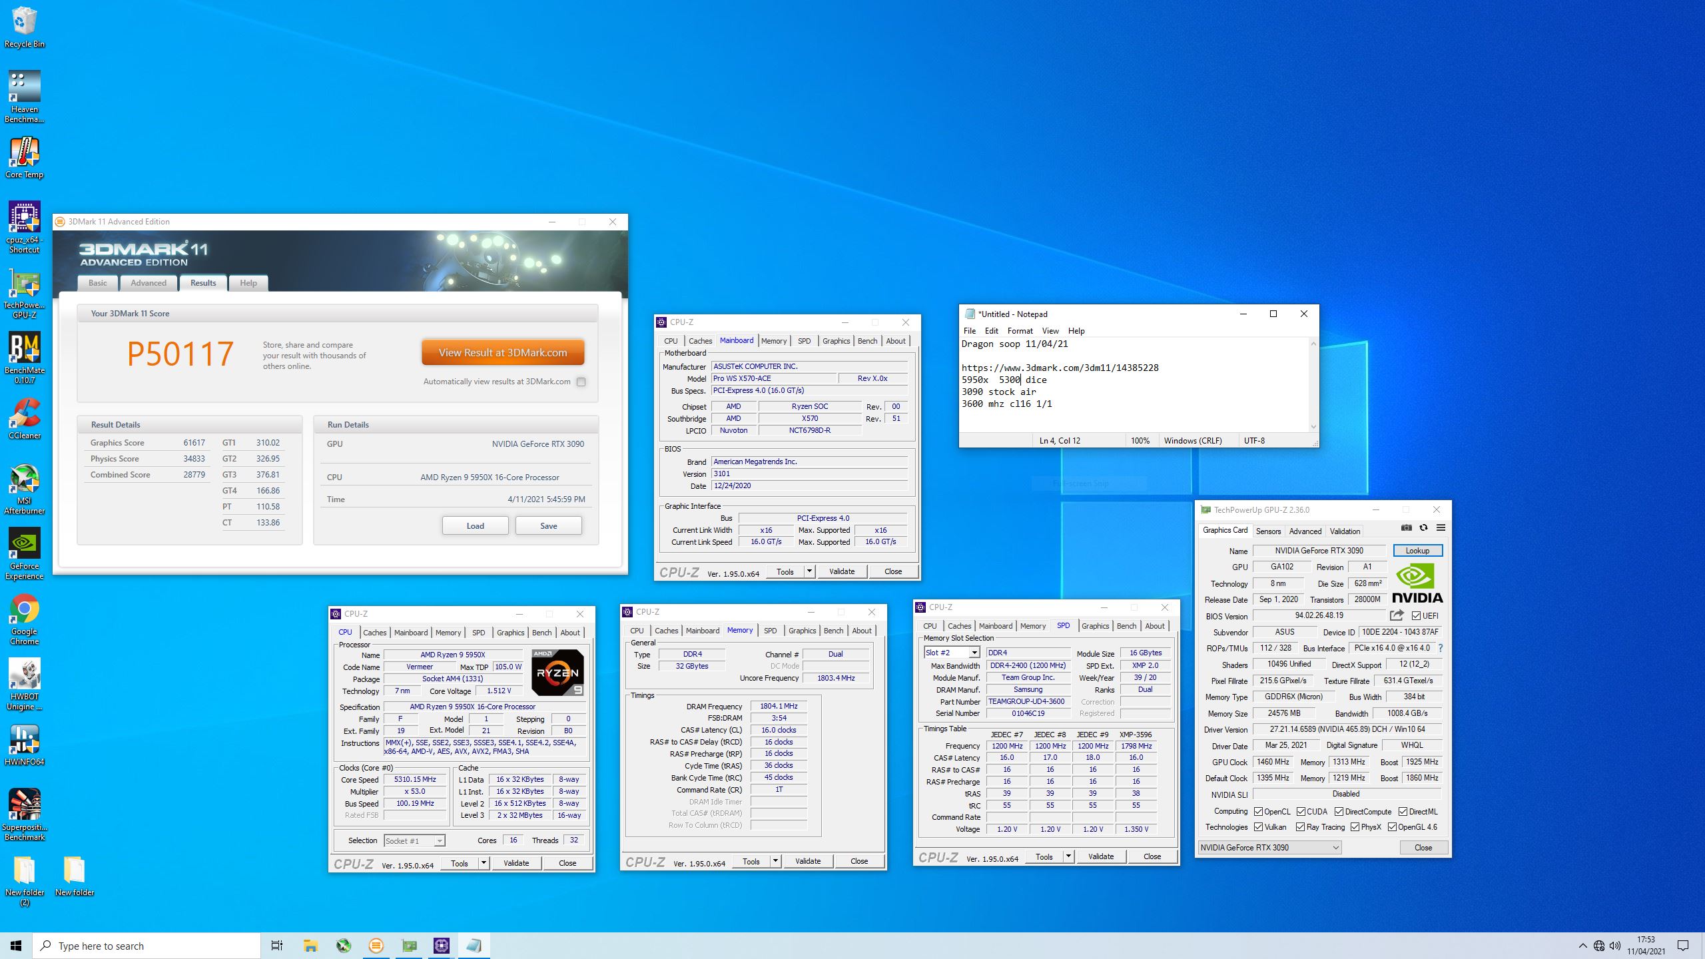Toggle the DirectCompute checkbox in GPU-Z
The height and width of the screenshot is (959, 1705).
point(1339,812)
